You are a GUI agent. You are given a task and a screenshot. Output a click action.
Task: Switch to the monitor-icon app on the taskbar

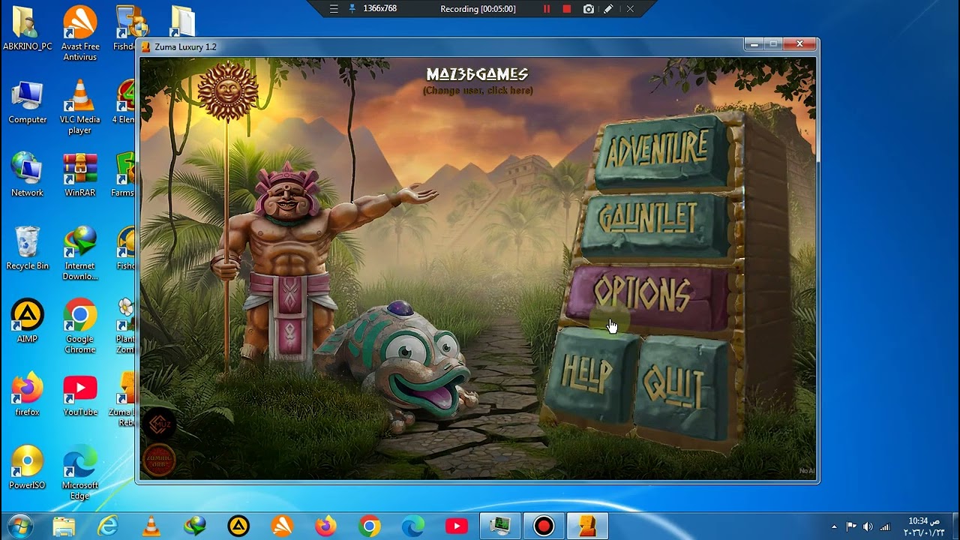(500, 526)
